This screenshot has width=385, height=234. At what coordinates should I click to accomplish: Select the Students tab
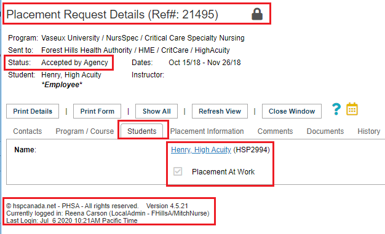pyautogui.click(x=142, y=131)
